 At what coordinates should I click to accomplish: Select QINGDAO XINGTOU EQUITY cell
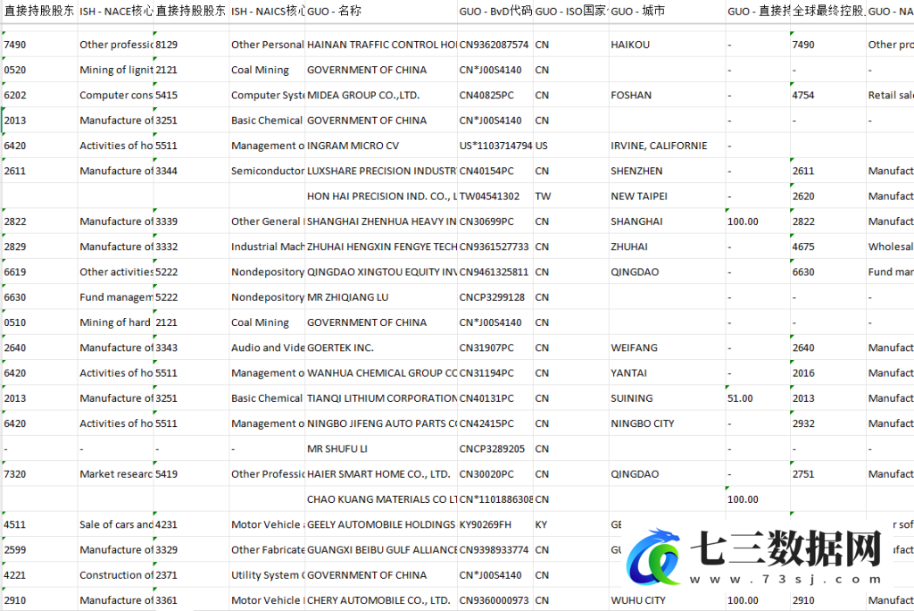tap(381, 272)
